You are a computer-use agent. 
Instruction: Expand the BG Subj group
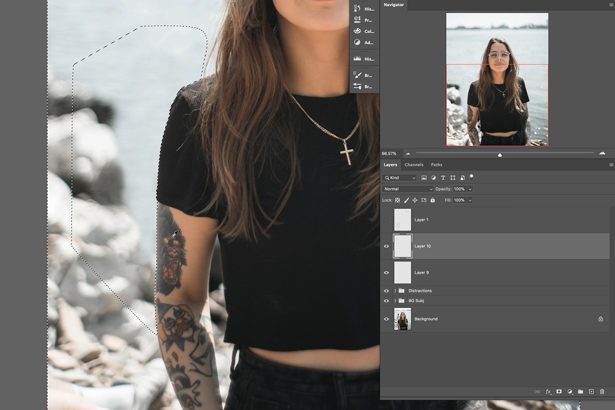pyautogui.click(x=395, y=301)
